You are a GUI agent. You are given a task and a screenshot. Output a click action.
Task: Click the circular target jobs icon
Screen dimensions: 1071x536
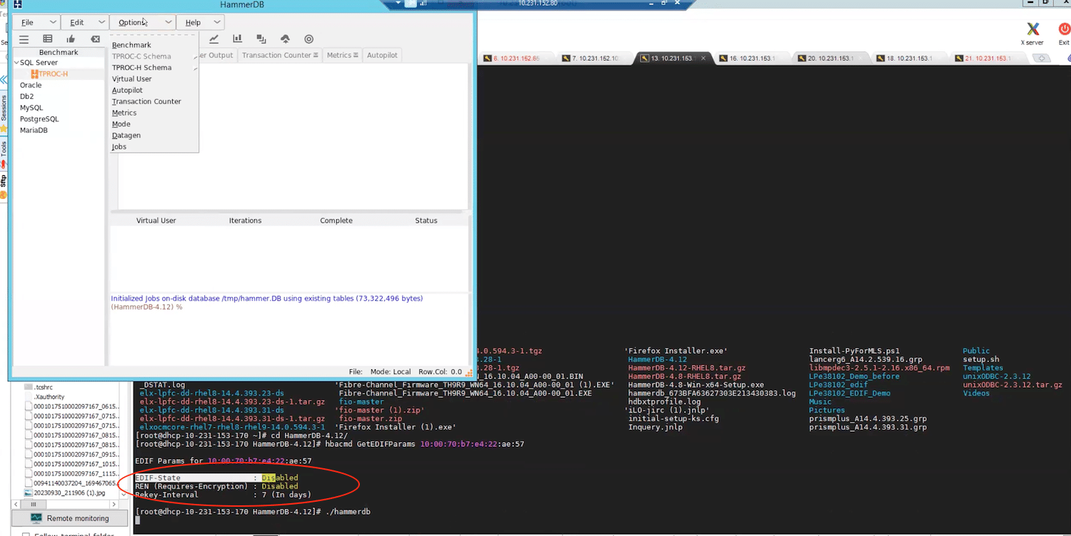(x=309, y=39)
